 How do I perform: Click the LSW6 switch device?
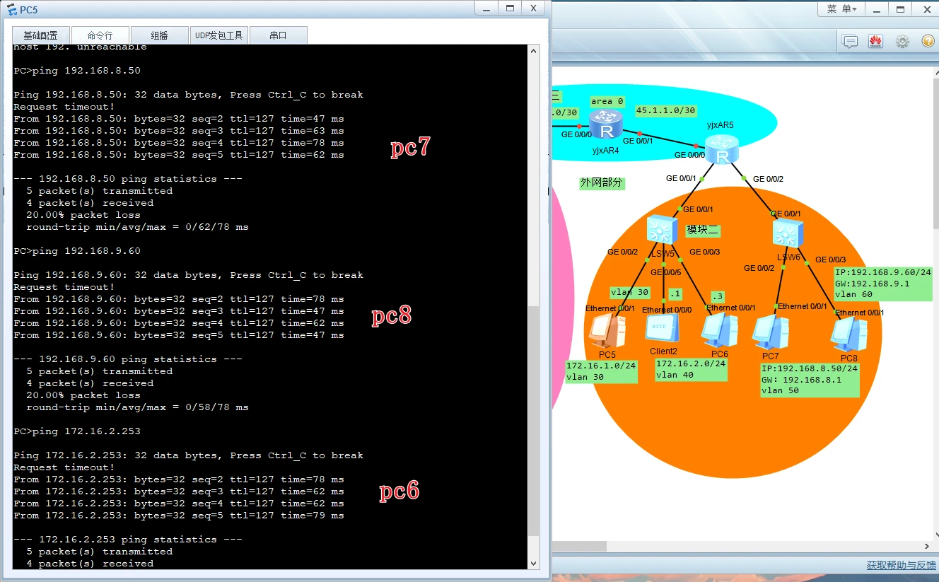click(788, 234)
